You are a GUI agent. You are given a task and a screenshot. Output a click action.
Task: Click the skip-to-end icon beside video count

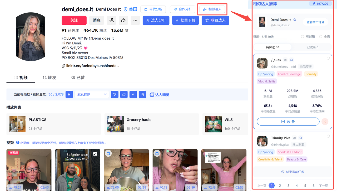[x=69, y=95]
